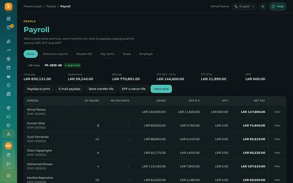
Task: Click the PERSON column header
Action: pos(33,101)
